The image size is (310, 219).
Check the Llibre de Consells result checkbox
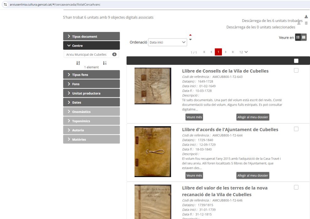296,70
